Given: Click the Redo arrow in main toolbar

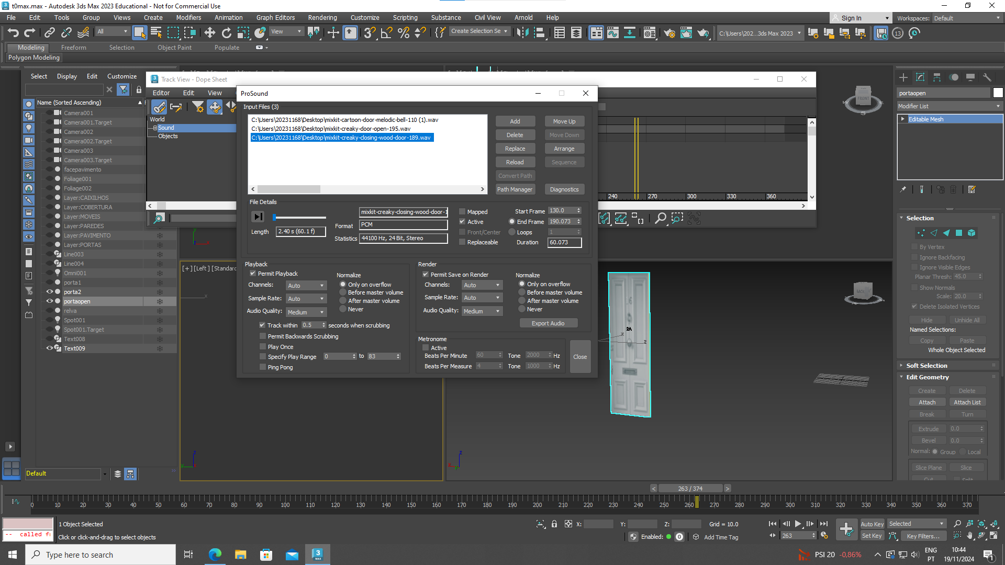Looking at the screenshot, I should point(30,33).
